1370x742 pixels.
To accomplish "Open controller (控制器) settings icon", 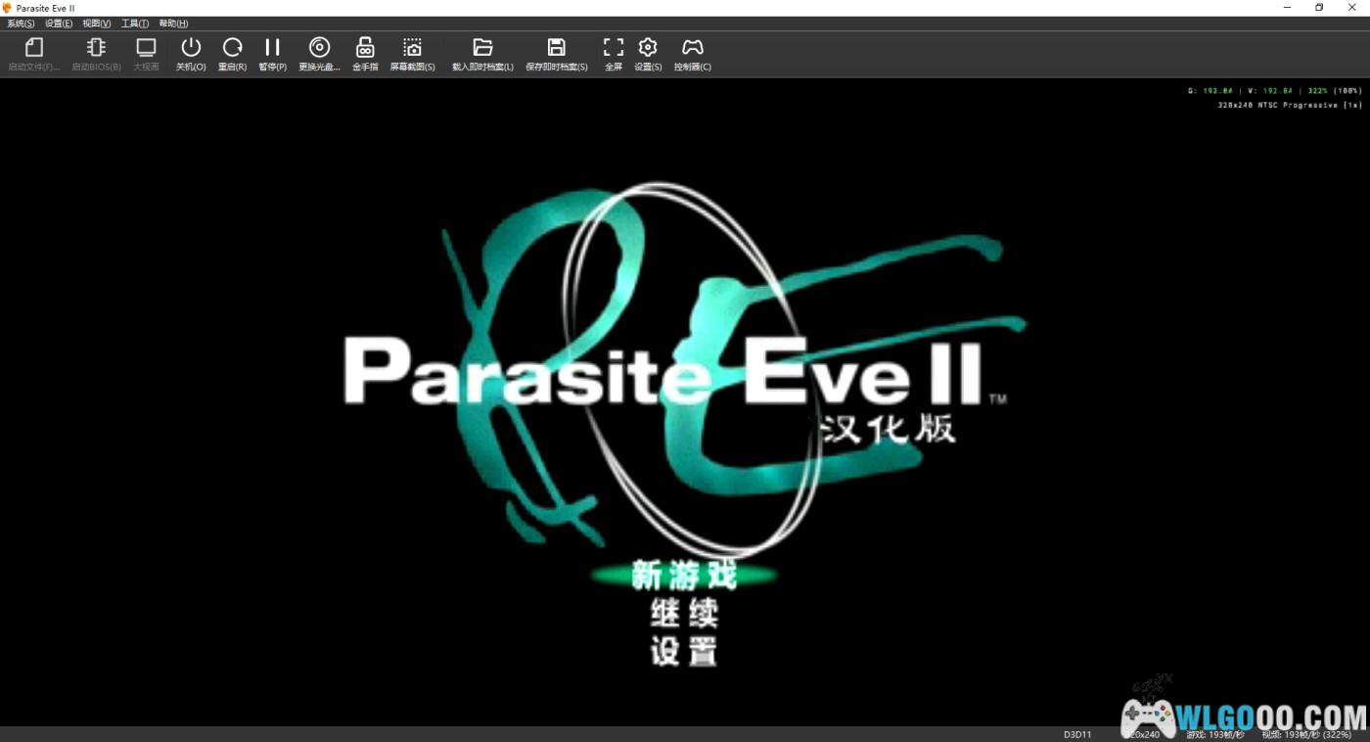I will coord(692,48).
